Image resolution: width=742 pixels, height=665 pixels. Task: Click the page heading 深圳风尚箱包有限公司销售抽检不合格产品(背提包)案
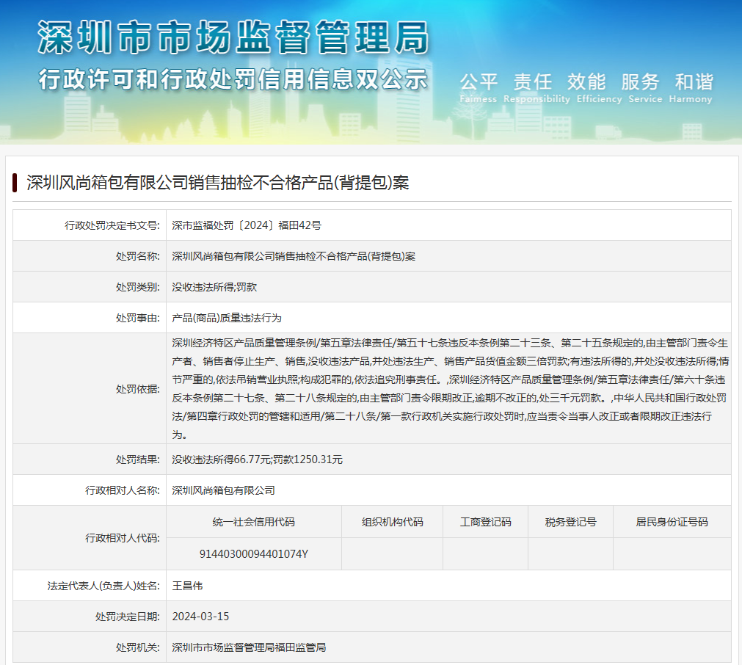tap(218, 182)
